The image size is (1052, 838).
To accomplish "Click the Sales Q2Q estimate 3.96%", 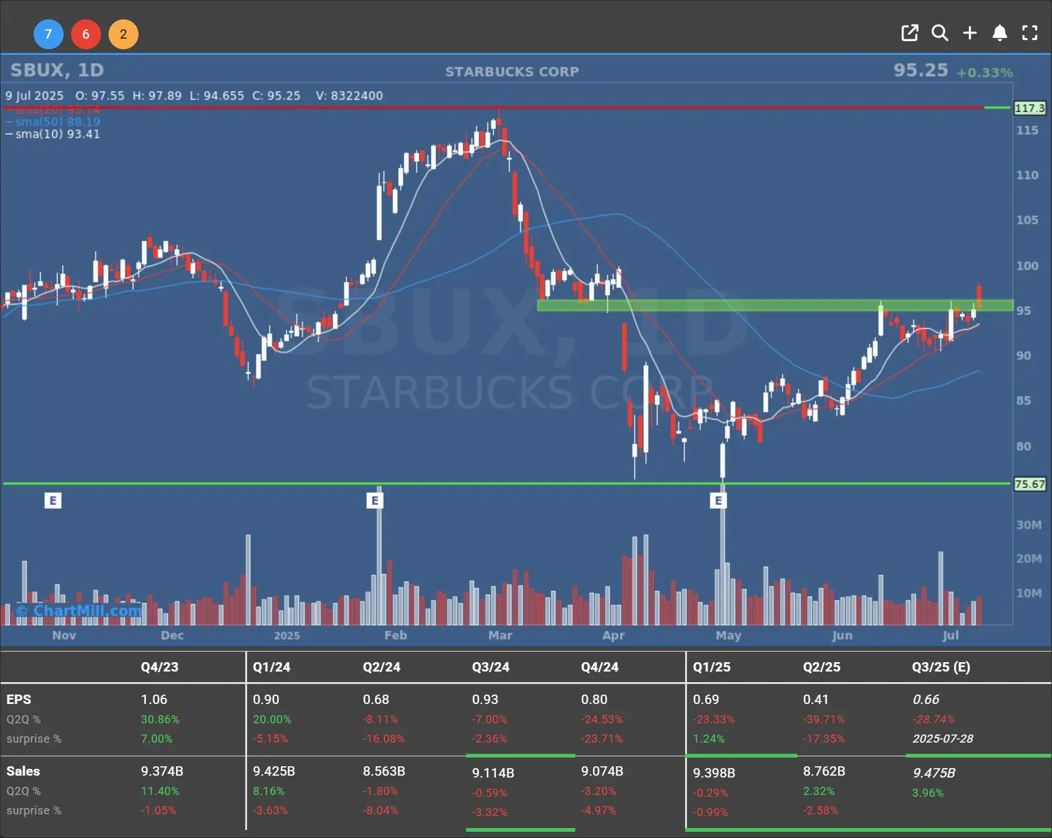I will 928,792.
